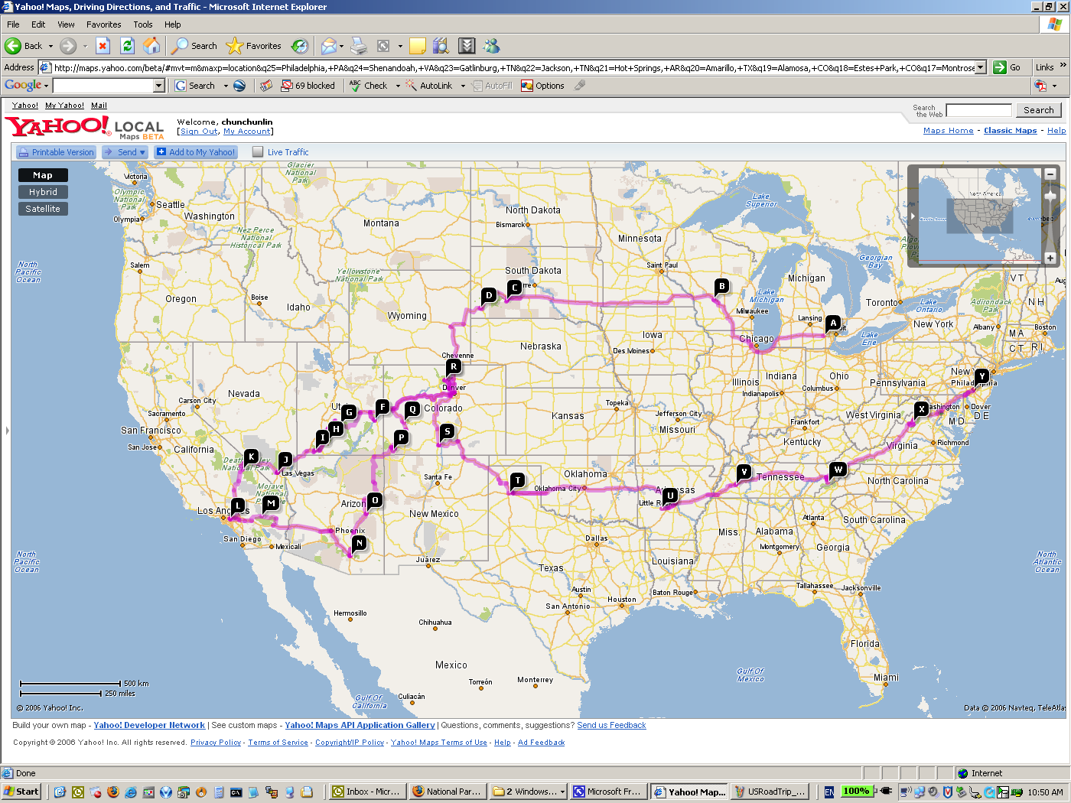The height and width of the screenshot is (803, 1071).
Task: Expand the AutoLink dropdown arrow
Action: click(x=463, y=86)
